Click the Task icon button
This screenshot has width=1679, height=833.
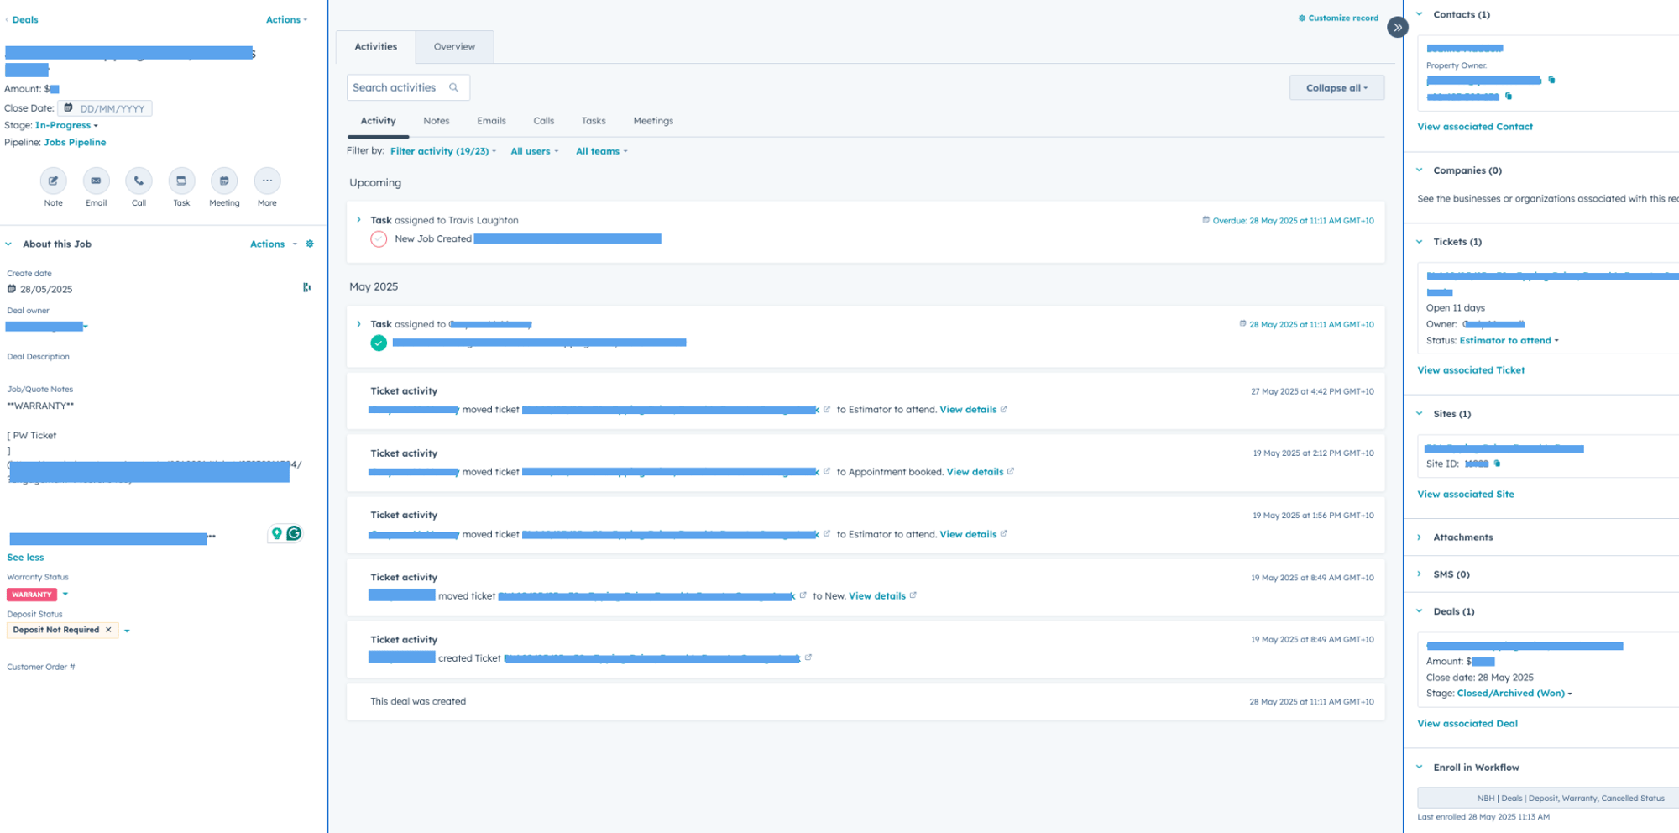click(181, 181)
